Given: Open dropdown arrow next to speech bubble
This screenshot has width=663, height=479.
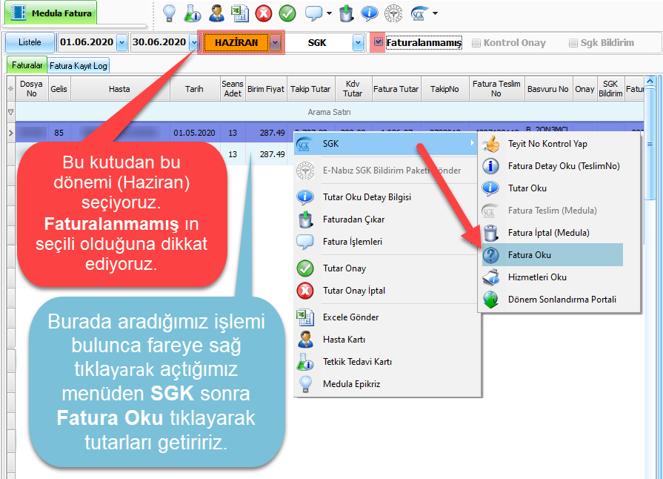Looking at the screenshot, I should click(330, 13).
